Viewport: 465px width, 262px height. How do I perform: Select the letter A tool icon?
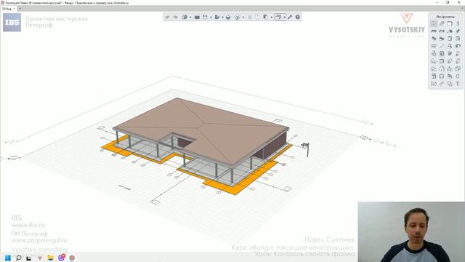pos(450,46)
